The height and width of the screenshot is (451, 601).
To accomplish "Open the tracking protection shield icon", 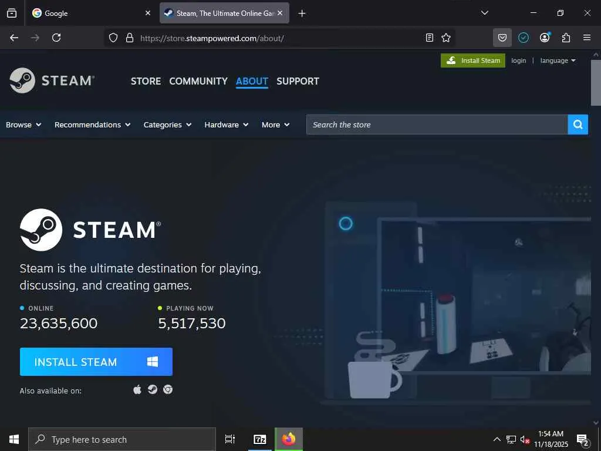I will (113, 38).
